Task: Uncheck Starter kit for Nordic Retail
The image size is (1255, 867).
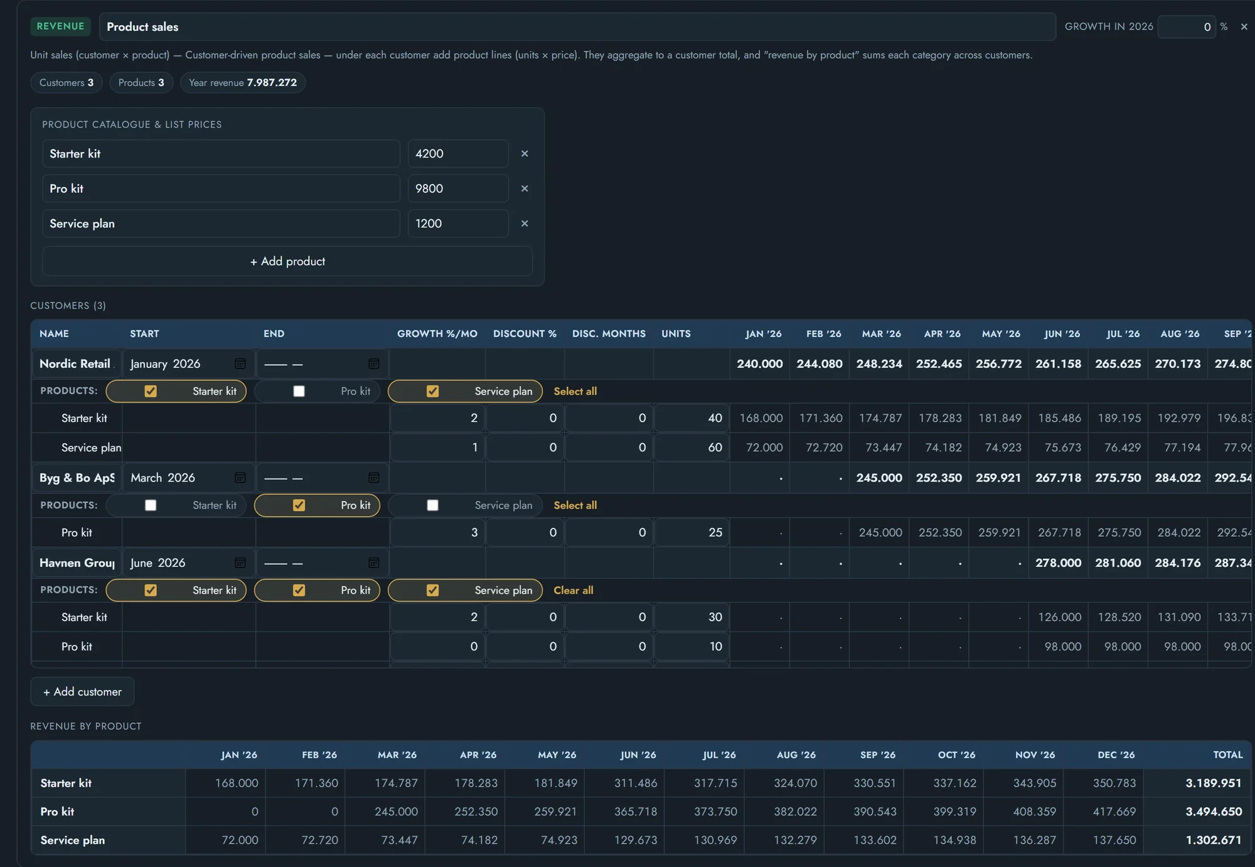Action: (x=151, y=391)
